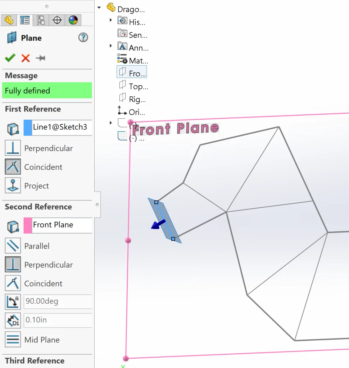349x368 pixels.
Task: Open the DimXpertManager crosshair tab
Action: (x=57, y=20)
